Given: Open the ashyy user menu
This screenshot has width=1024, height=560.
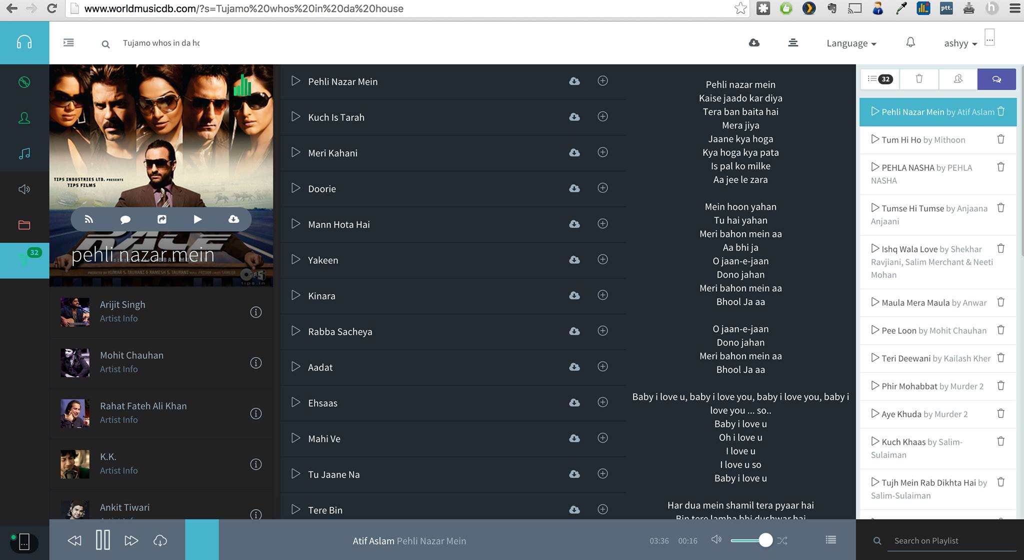Looking at the screenshot, I should pos(960,43).
